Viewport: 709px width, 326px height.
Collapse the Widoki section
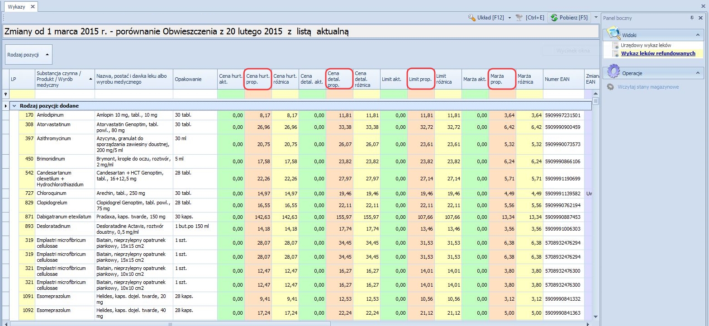point(697,34)
